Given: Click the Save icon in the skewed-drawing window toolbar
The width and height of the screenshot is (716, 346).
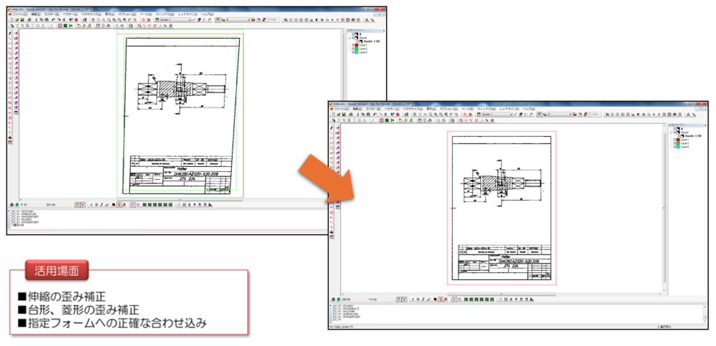Looking at the screenshot, I should point(22,20).
